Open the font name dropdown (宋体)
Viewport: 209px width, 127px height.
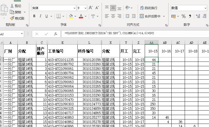pos(74,8)
